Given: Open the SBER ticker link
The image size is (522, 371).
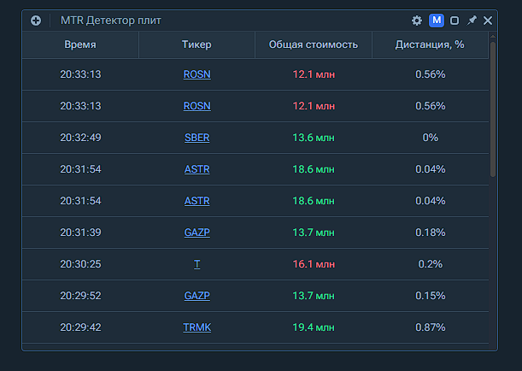Looking at the screenshot, I should [x=196, y=138].
